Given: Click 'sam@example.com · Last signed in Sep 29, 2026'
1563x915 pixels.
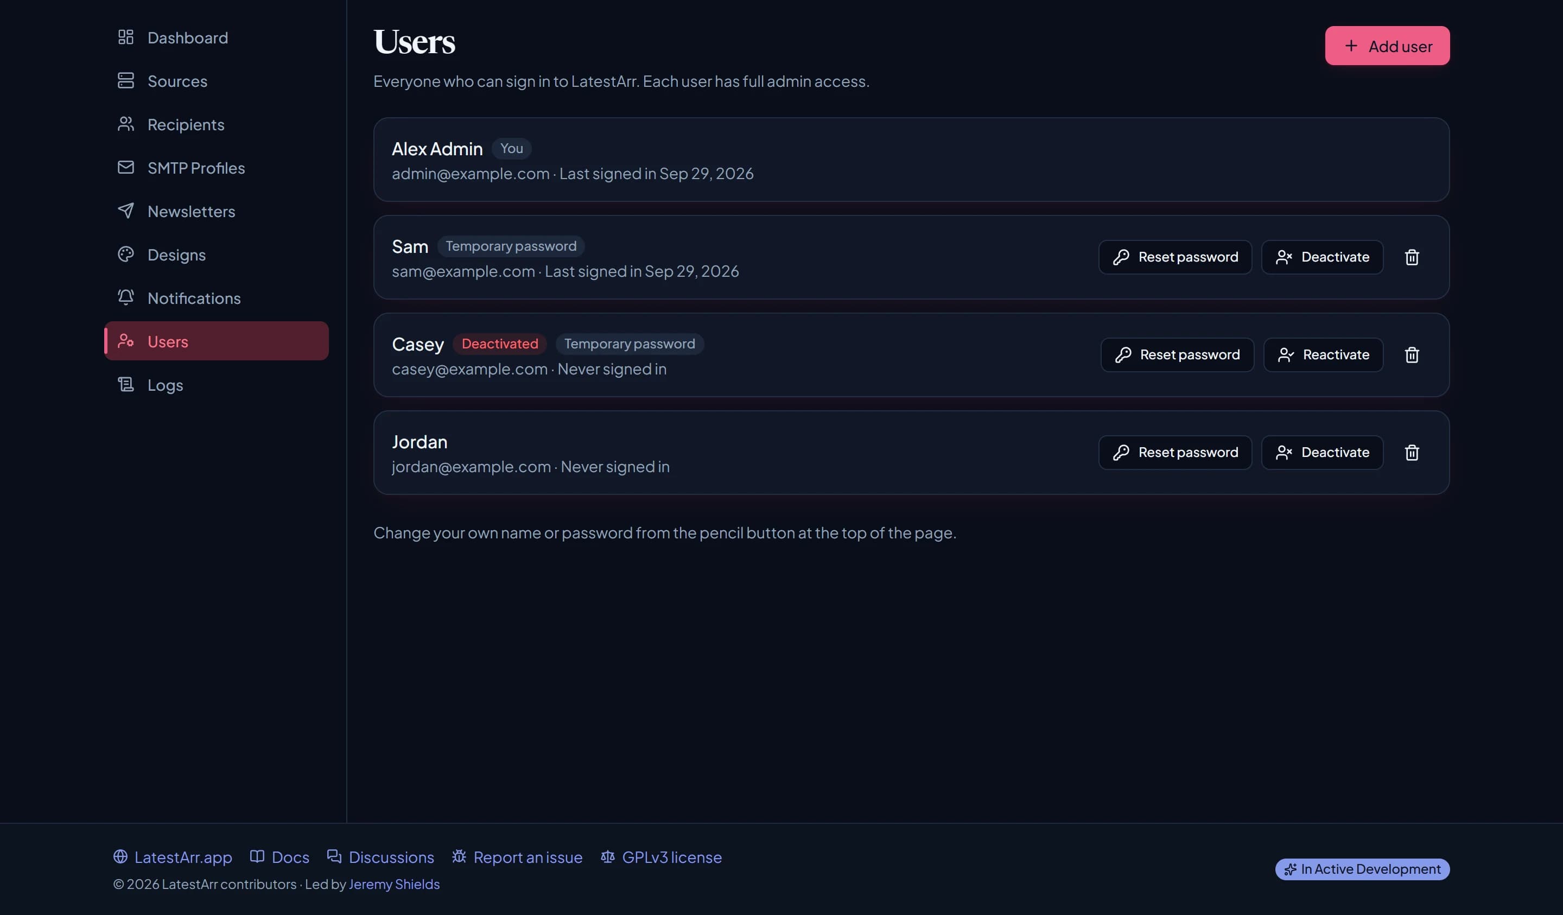Looking at the screenshot, I should click(x=565, y=271).
